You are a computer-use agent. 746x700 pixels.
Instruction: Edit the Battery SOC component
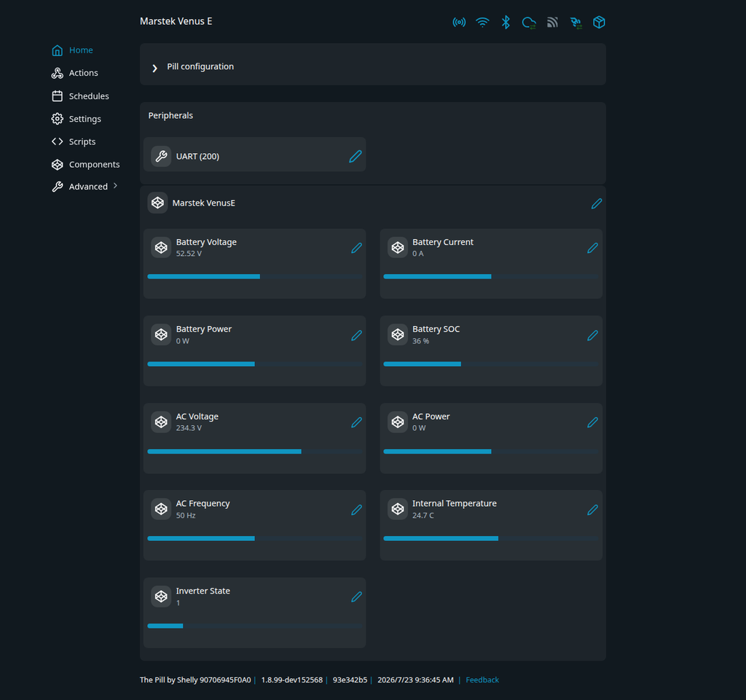pos(592,335)
